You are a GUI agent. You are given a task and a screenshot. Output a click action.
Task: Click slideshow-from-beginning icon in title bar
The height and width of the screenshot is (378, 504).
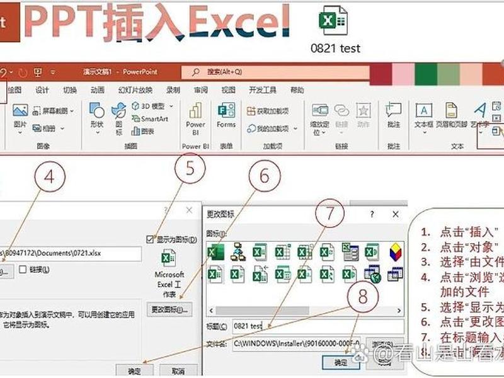(x=38, y=72)
